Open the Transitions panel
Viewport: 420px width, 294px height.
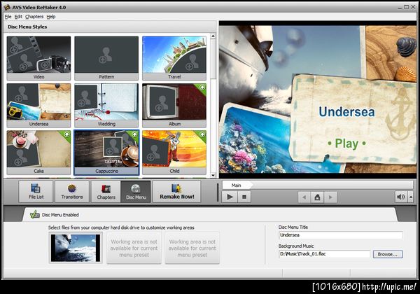tap(72, 191)
